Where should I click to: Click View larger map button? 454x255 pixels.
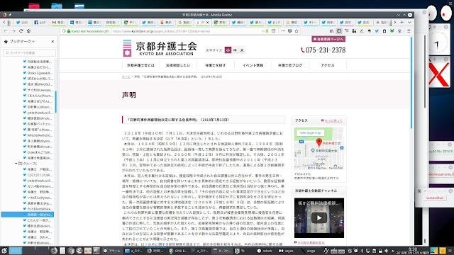coord(310,132)
